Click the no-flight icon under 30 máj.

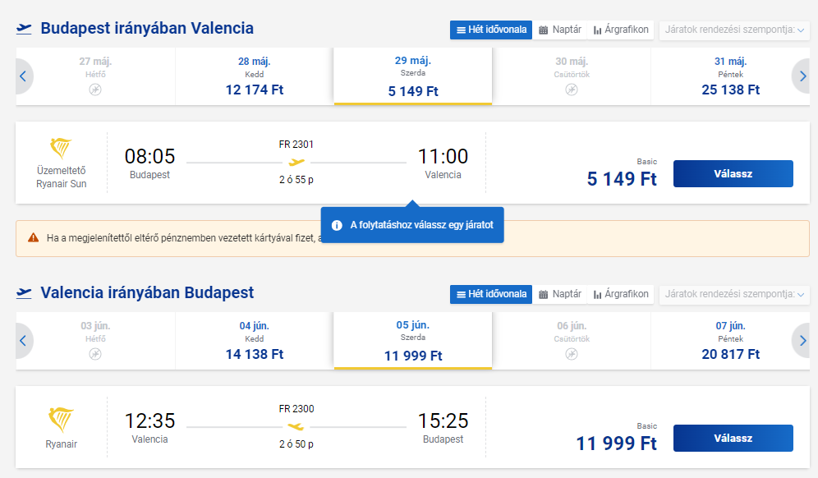click(572, 90)
